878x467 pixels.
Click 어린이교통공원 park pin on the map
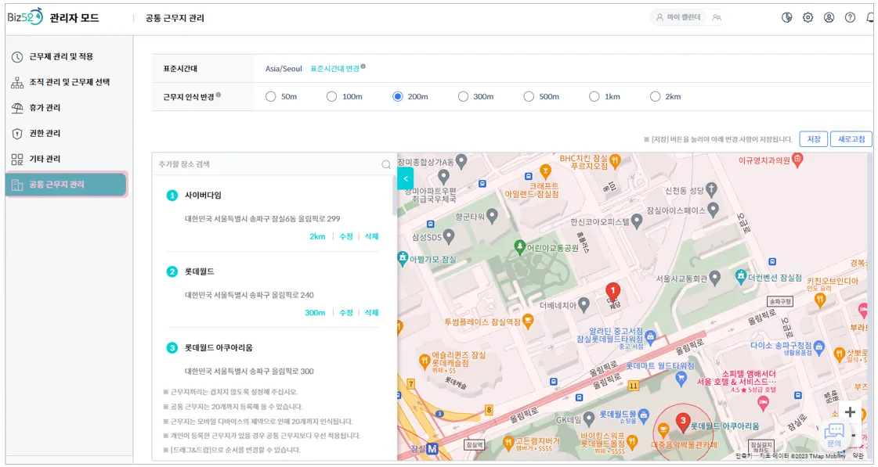[x=520, y=246]
